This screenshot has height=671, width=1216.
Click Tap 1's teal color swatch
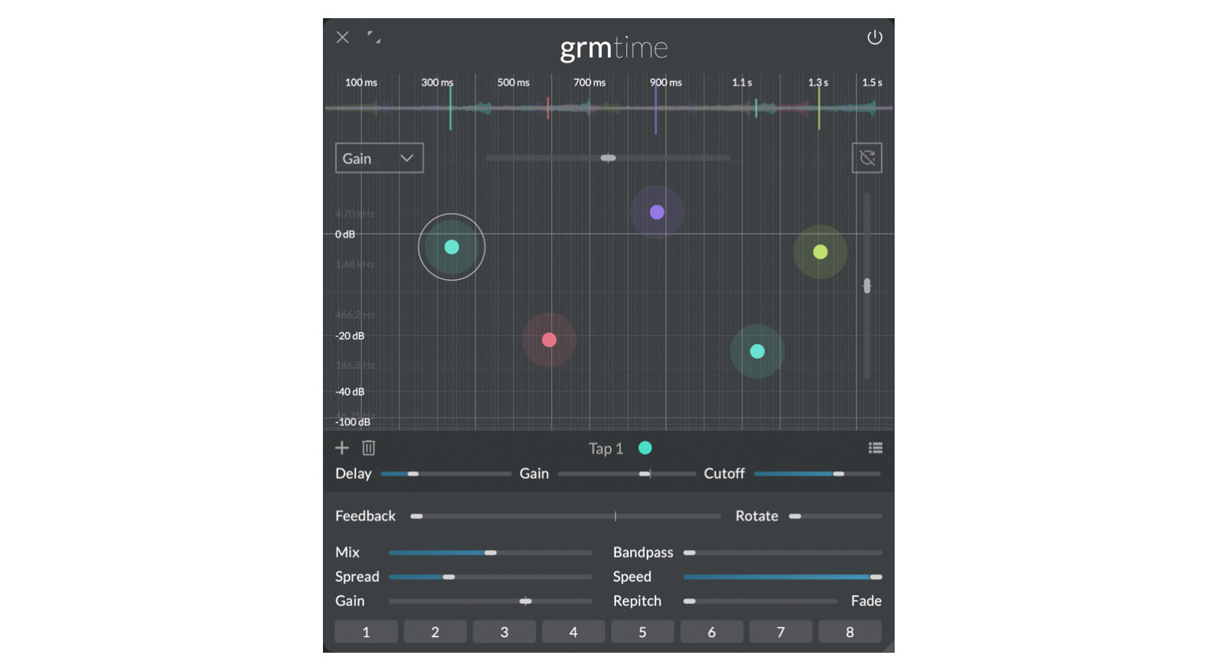click(645, 448)
